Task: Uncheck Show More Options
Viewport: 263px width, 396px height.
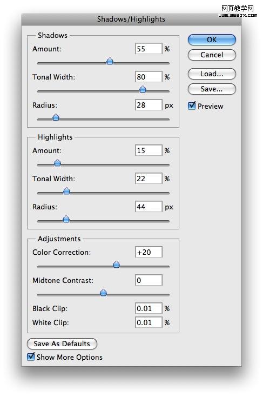Action: 30,357
